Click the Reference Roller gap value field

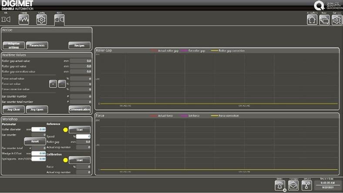coord(83,142)
